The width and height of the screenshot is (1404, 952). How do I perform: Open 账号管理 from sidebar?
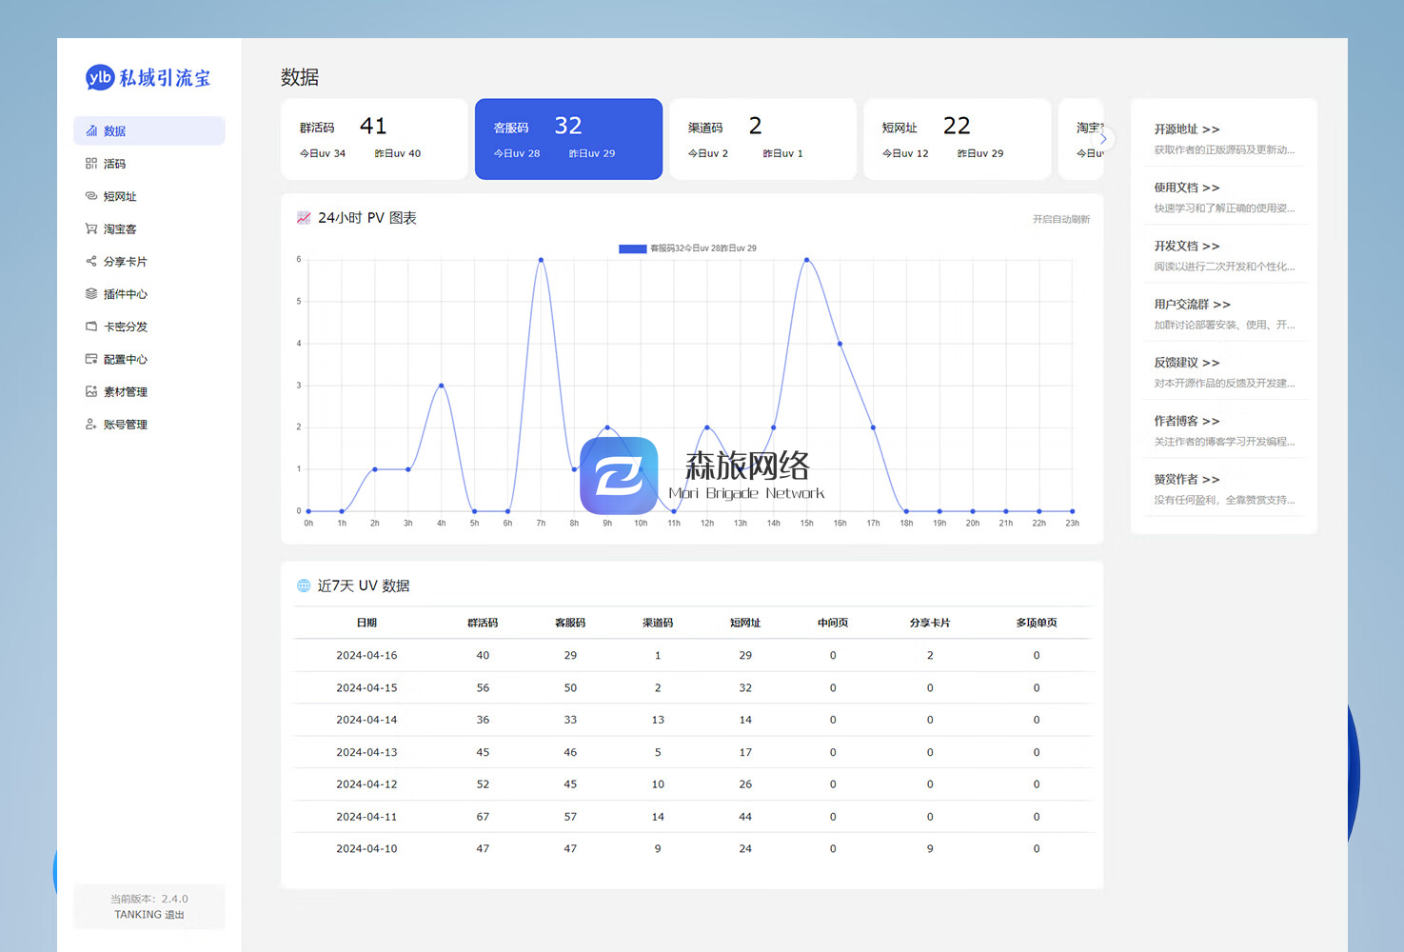pos(149,424)
